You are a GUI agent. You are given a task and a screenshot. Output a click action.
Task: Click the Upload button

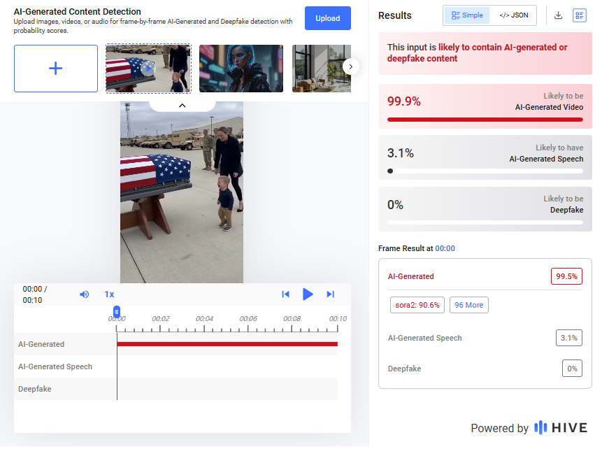pos(327,18)
